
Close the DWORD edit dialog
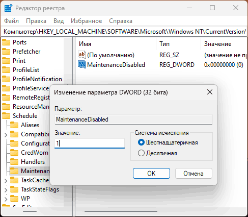(210, 92)
